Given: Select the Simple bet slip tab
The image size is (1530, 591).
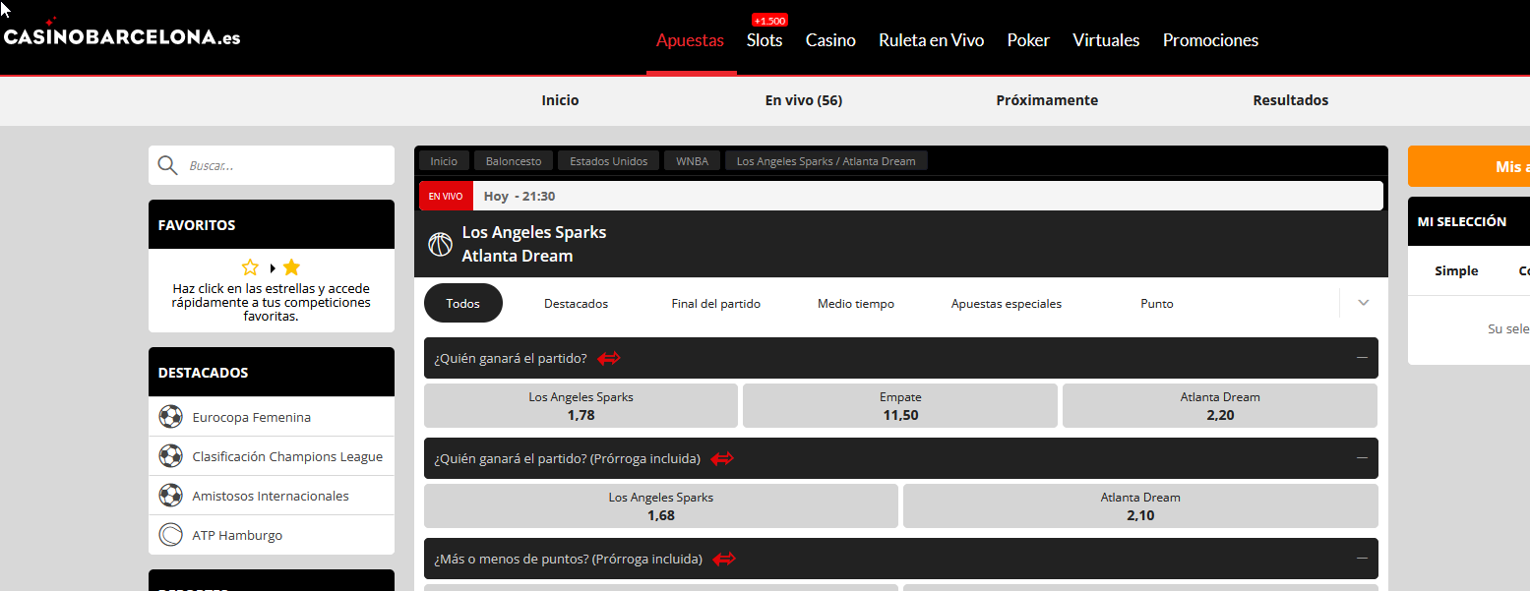Looking at the screenshot, I should tap(1456, 271).
